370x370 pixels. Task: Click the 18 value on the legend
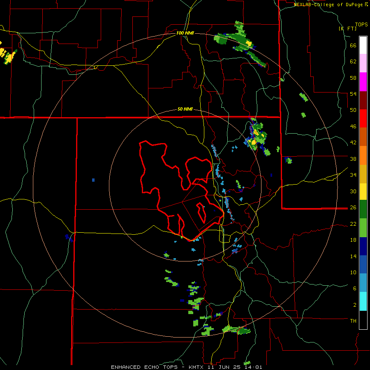click(x=353, y=240)
